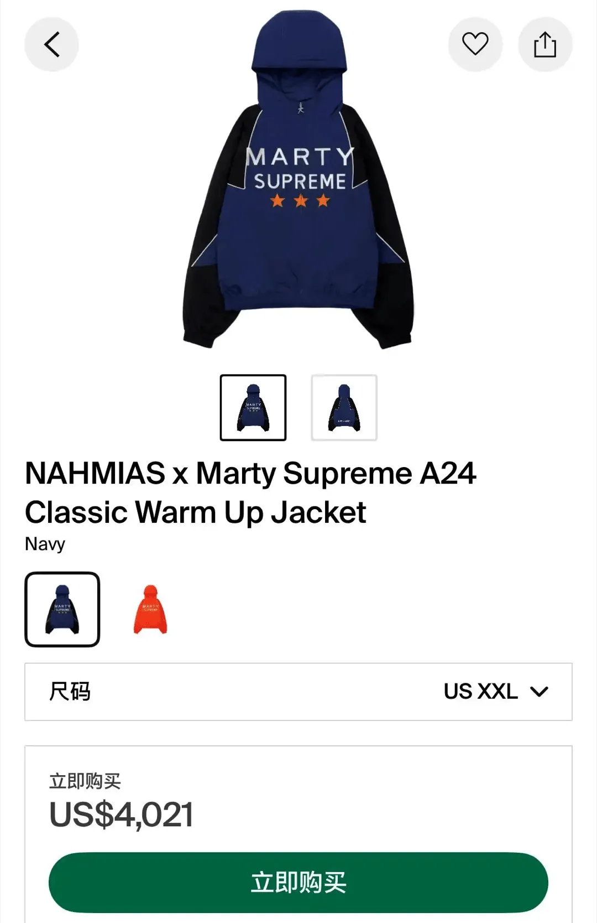The height and width of the screenshot is (923, 597).
Task: Show the back view jacket thumbnail
Action: pyautogui.click(x=344, y=408)
